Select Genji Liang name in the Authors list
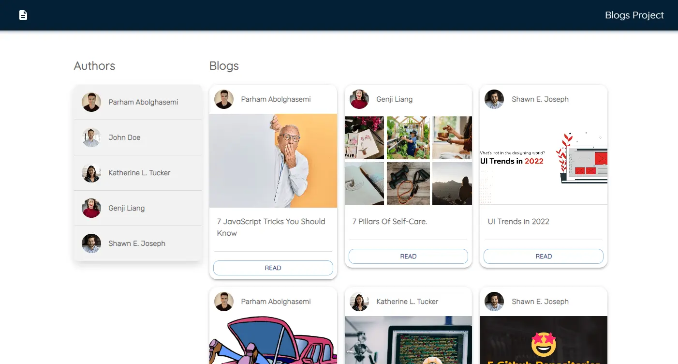Image resolution: width=678 pixels, height=364 pixels. [x=126, y=208]
